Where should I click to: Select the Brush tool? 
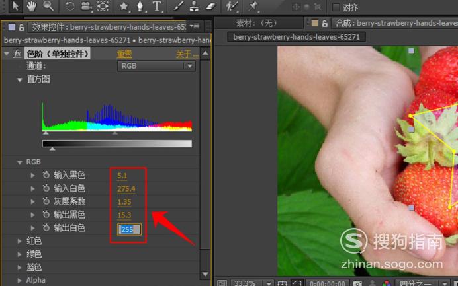(x=178, y=6)
